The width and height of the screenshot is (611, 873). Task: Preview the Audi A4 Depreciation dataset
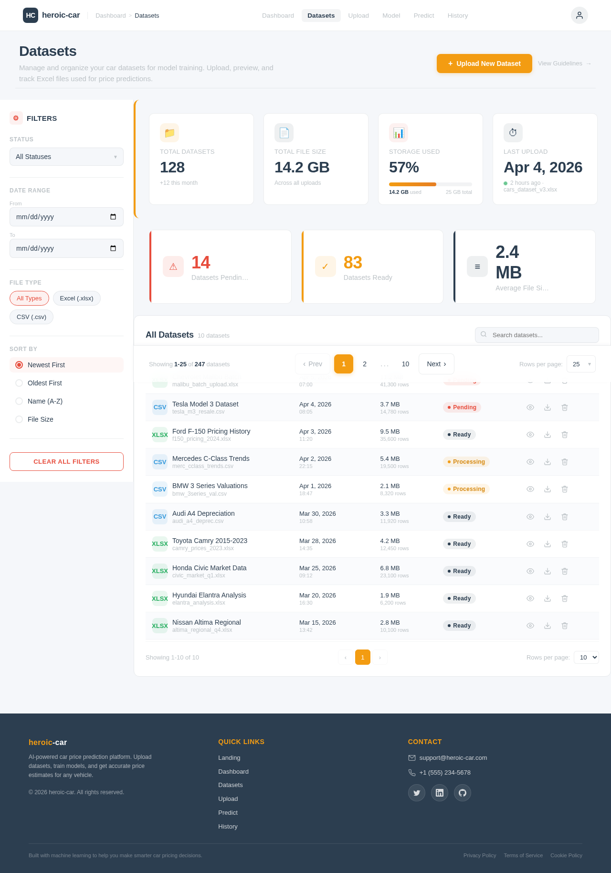point(530,517)
